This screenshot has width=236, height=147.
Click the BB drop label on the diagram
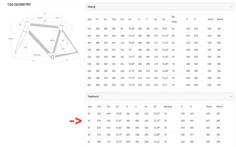point(37,55)
